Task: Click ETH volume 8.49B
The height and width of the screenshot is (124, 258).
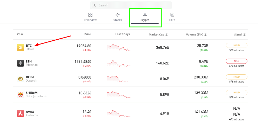Action: pyautogui.click(x=204, y=61)
